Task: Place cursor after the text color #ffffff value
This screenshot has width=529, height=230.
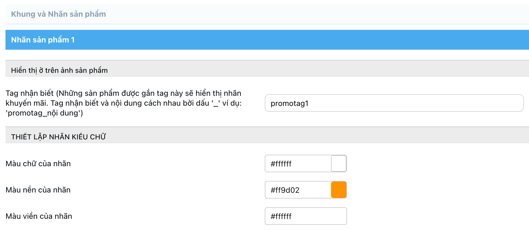Action: tap(292, 163)
